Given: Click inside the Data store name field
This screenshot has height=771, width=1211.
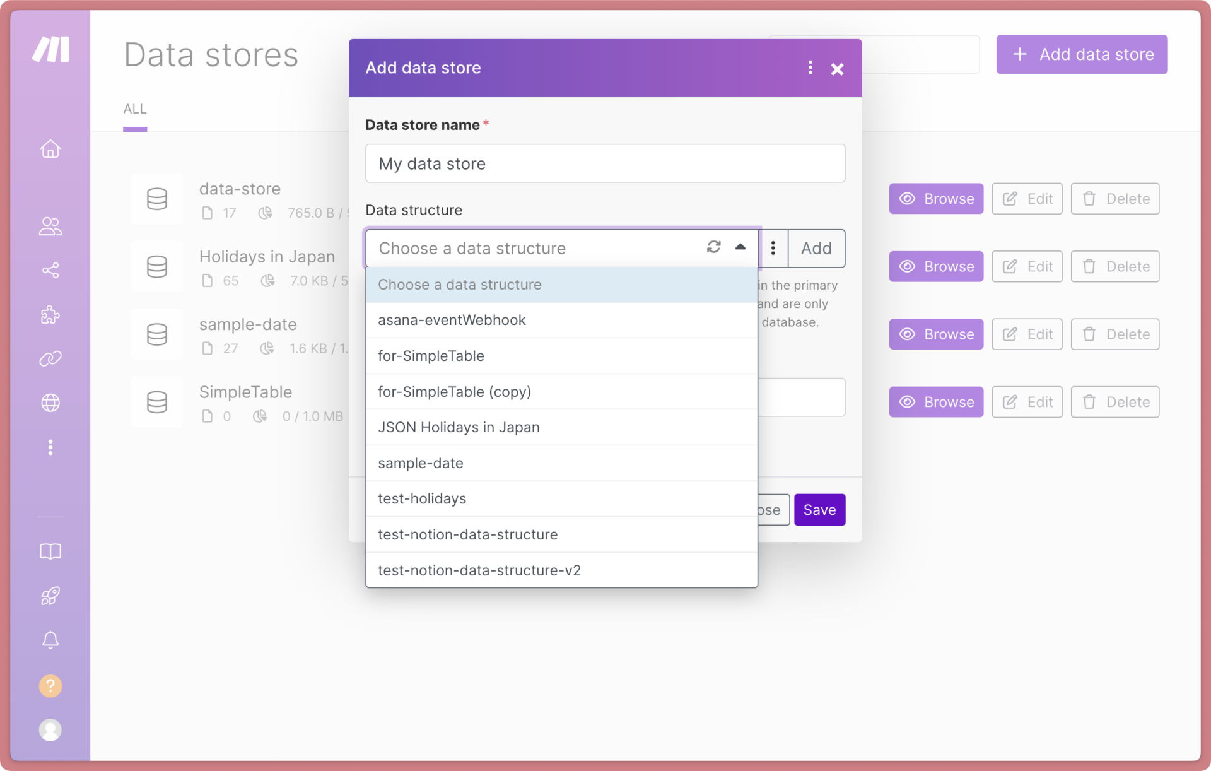Looking at the screenshot, I should pyautogui.click(x=605, y=163).
